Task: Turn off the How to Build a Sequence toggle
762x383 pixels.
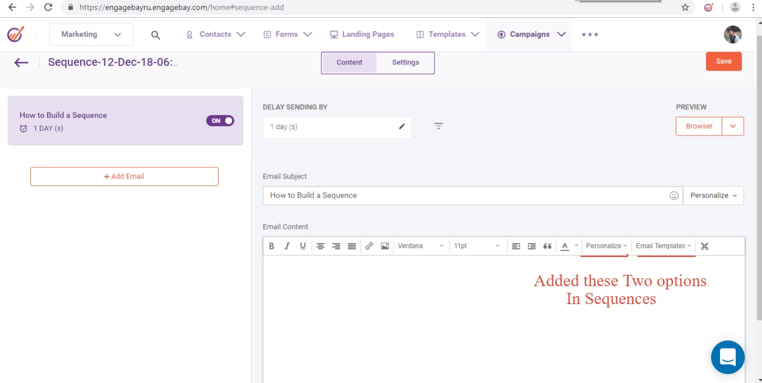Action: 220,120
